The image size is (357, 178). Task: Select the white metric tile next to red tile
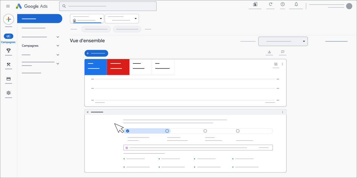(x=141, y=67)
